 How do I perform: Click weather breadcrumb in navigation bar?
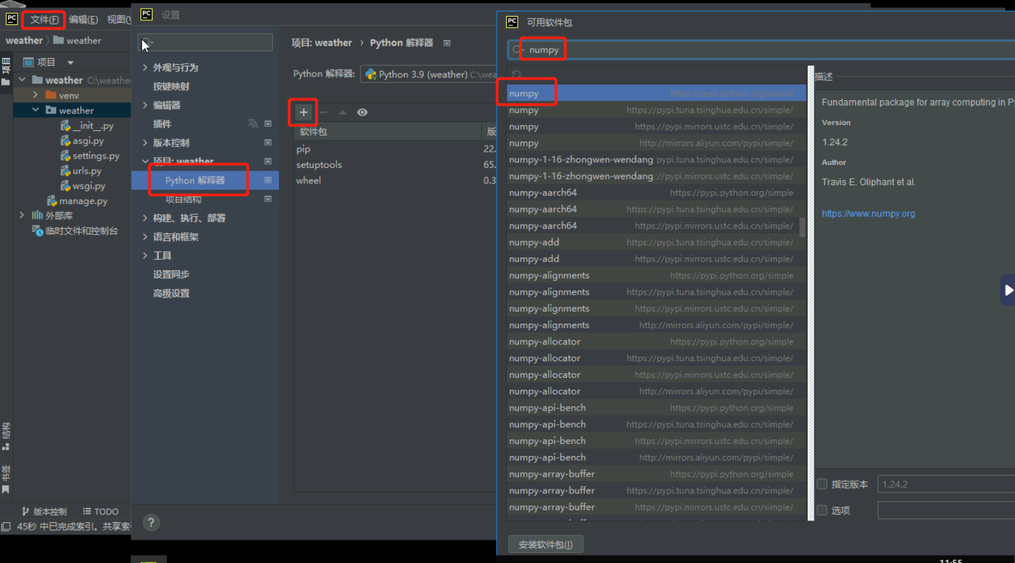coord(24,41)
